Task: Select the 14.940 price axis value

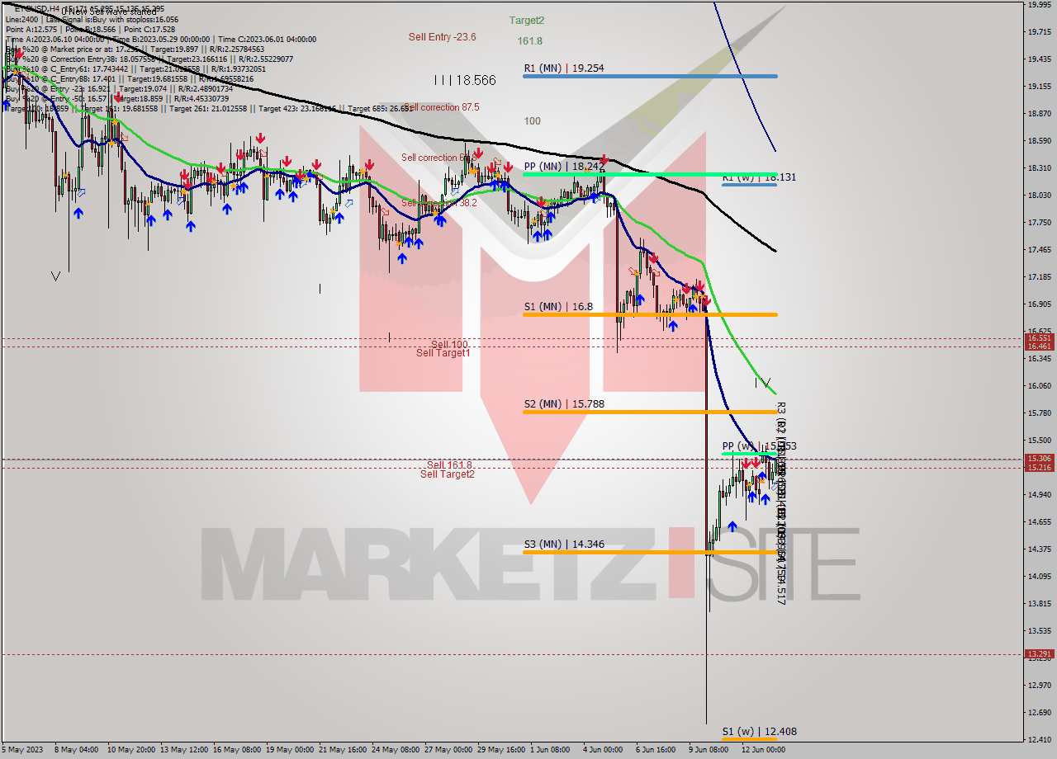Action: (1039, 495)
